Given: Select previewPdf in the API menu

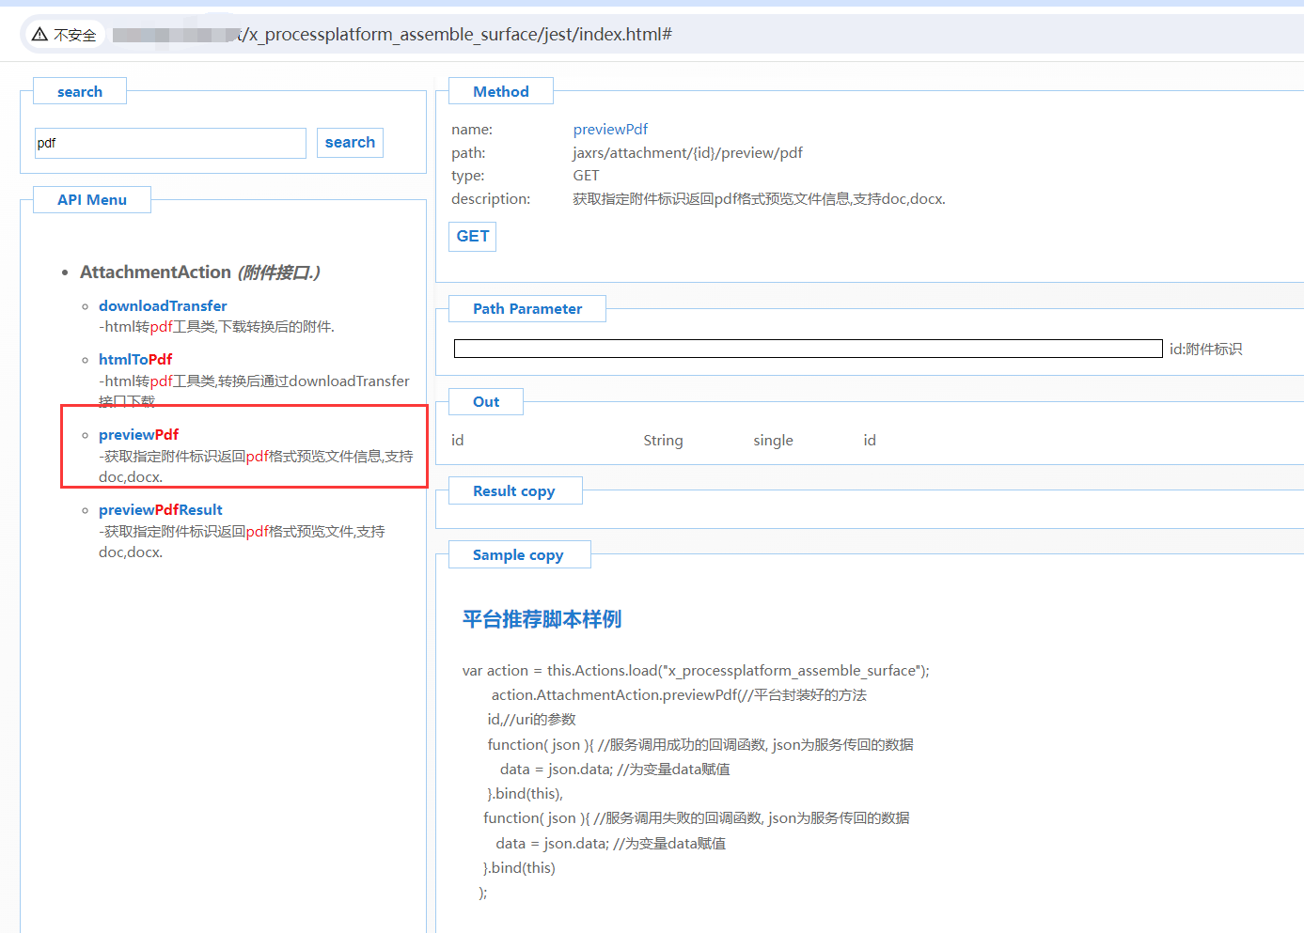Looking at the screenshot, I should (138, 434).
